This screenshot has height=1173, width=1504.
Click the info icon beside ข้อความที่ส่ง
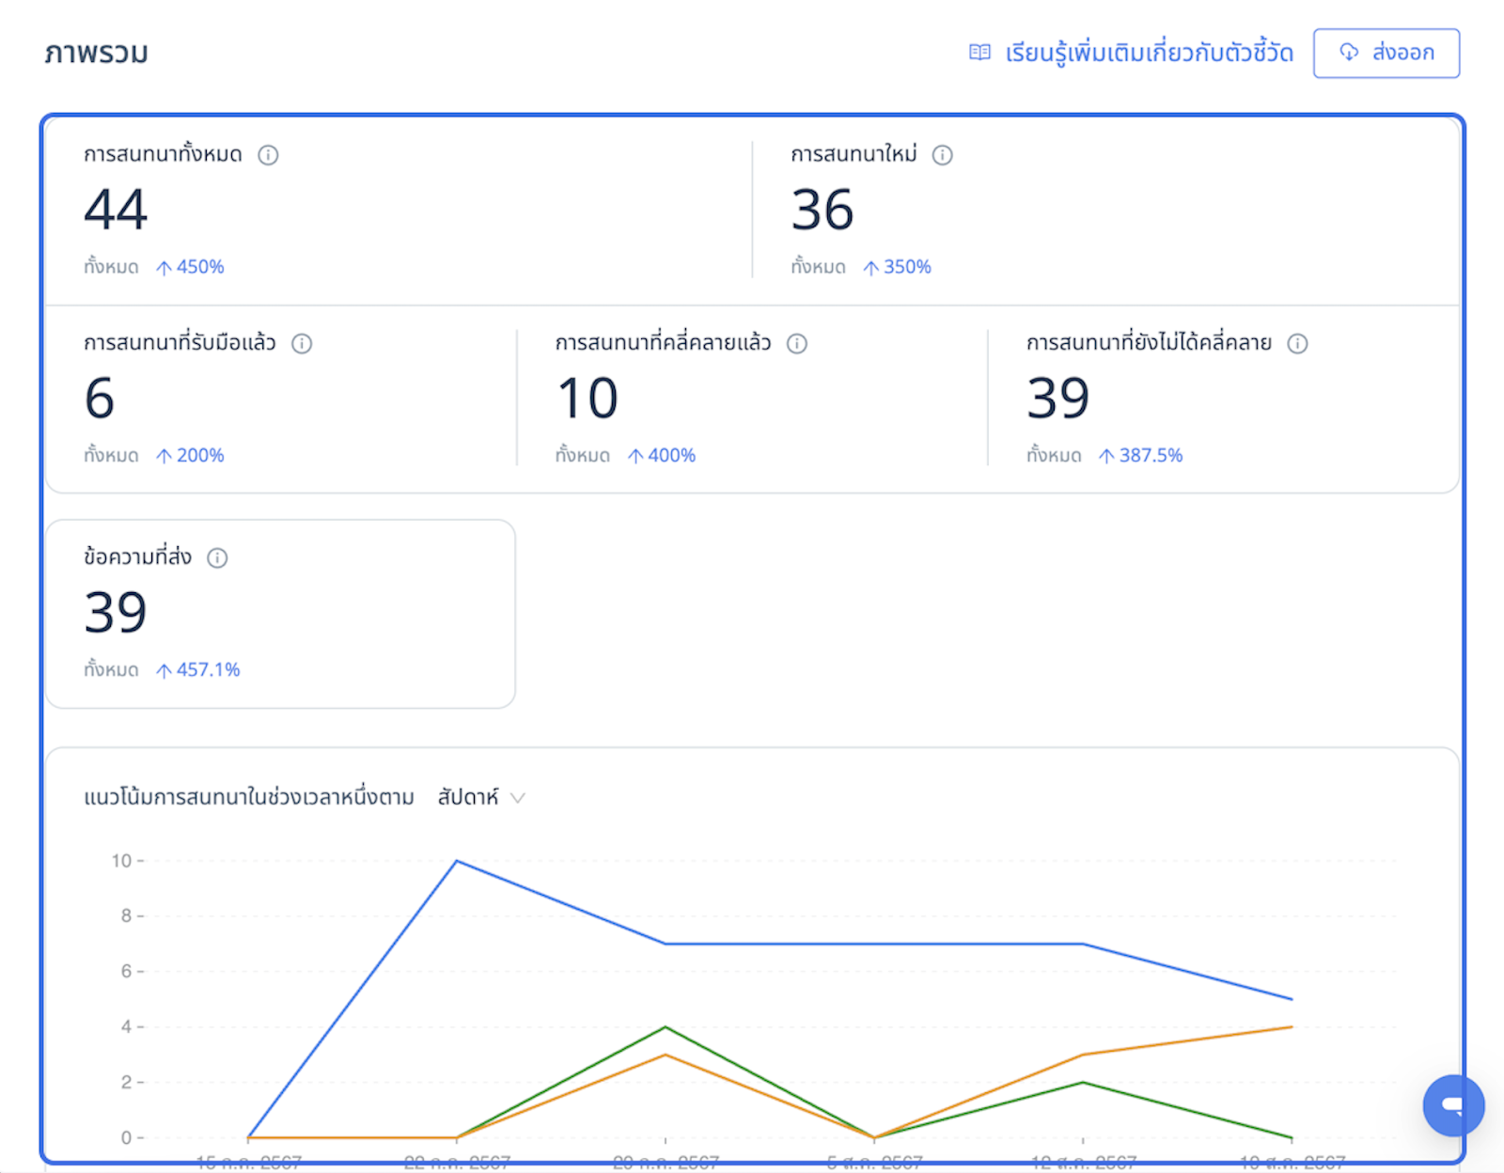pos(217,558)
